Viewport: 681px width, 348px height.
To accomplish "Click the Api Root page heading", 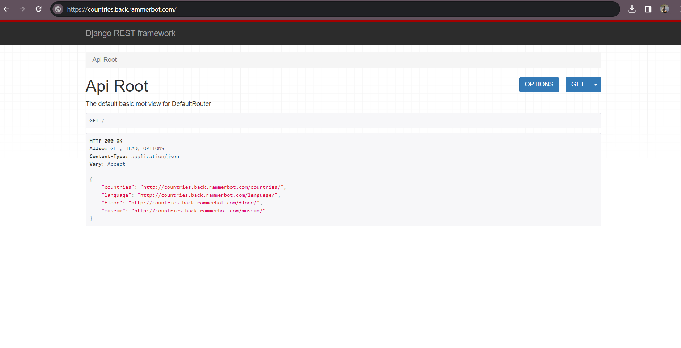I will pos(117,86).
